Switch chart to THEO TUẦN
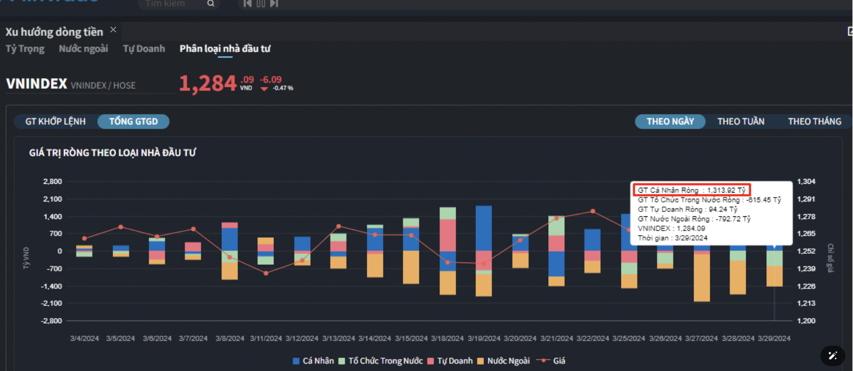The width and height of the screenshot is (853, 371). point(741,122)
